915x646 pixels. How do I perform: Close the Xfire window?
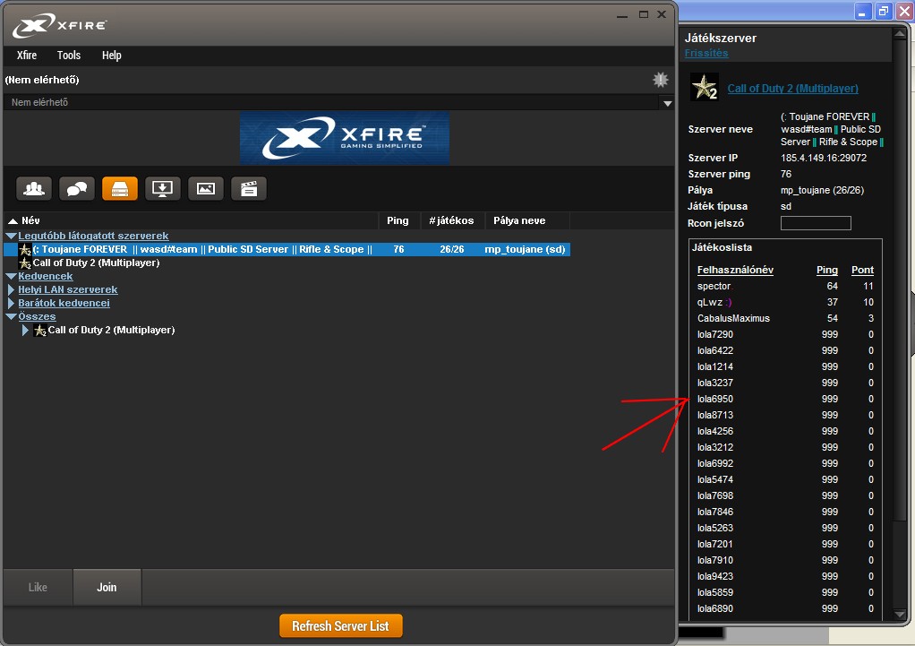pyautogui.click(x=662, y=14)
